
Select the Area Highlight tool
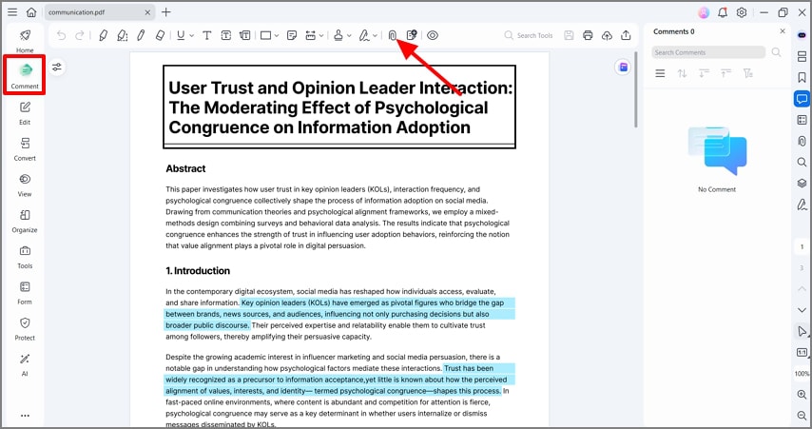(123, 35)
